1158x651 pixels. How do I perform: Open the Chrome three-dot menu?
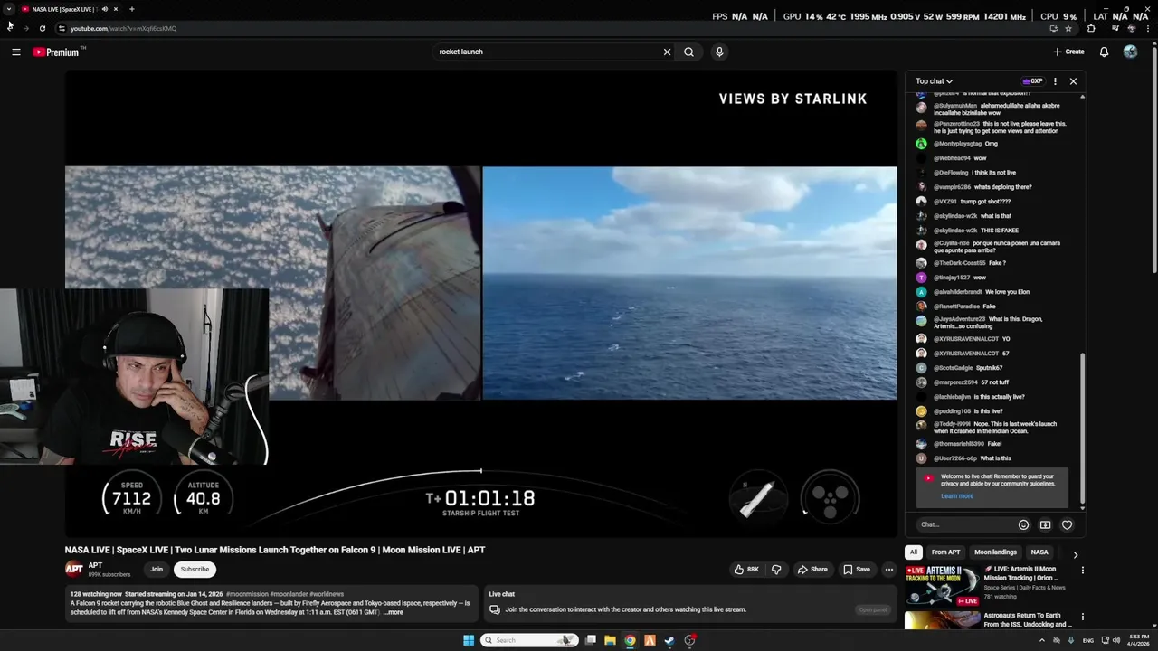pyautogui.click(x=1148, y=28)
